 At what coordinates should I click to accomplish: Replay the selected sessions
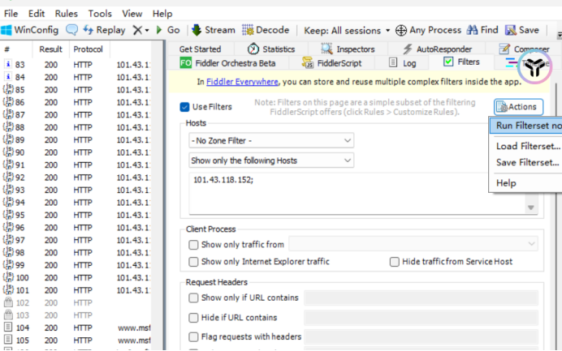pyautogui.click(x=104, y=30)
